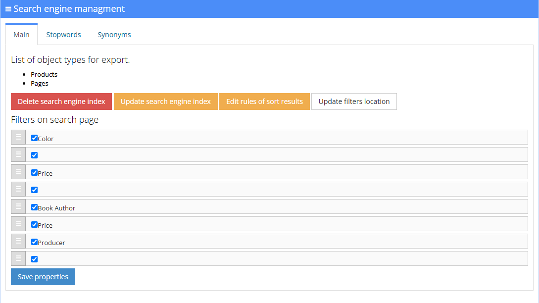Click Delete search engine index button
The width and height of the screenshot is (539, 303).
(61, 101)
